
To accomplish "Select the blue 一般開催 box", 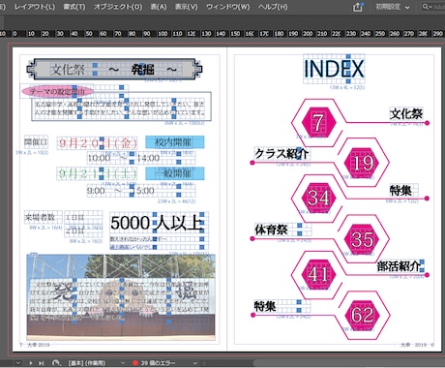I will tap(175, 173).
